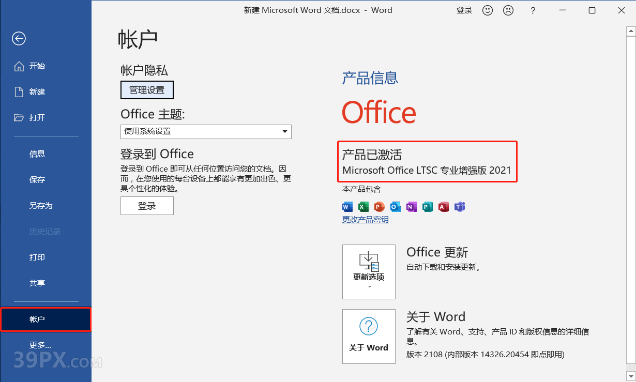636x382 pixels.
Task: Select 新建 in the sidebar
Action: click(x=46, y=92)
